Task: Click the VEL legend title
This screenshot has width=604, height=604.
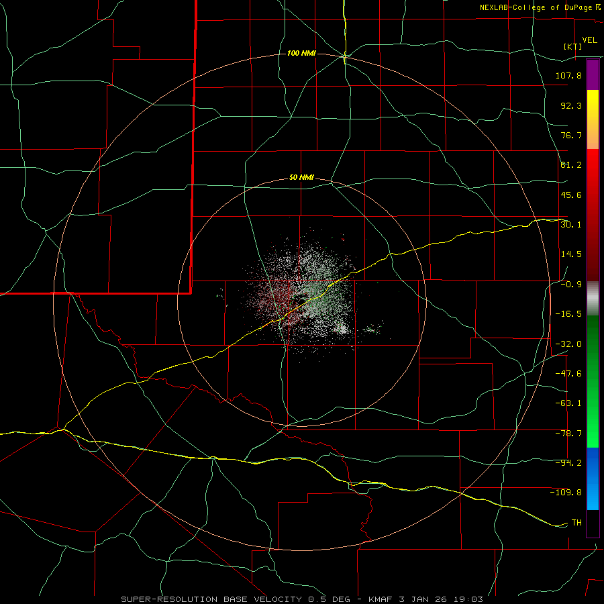Action: pyautogui.click(x=589, y=40)
